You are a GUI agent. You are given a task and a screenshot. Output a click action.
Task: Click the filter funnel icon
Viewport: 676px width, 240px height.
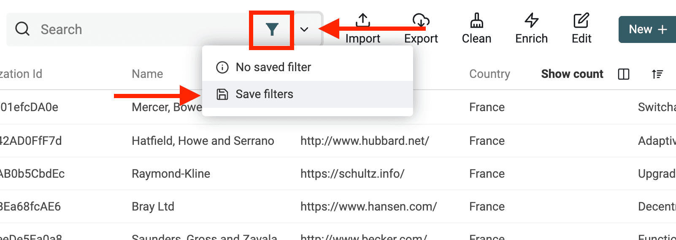(272, 29)
